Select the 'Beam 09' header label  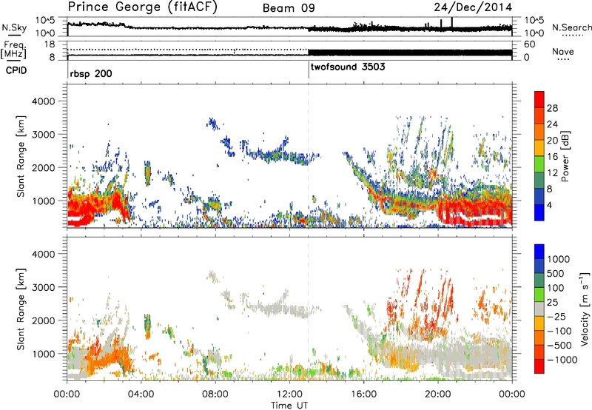coord(289,8)
